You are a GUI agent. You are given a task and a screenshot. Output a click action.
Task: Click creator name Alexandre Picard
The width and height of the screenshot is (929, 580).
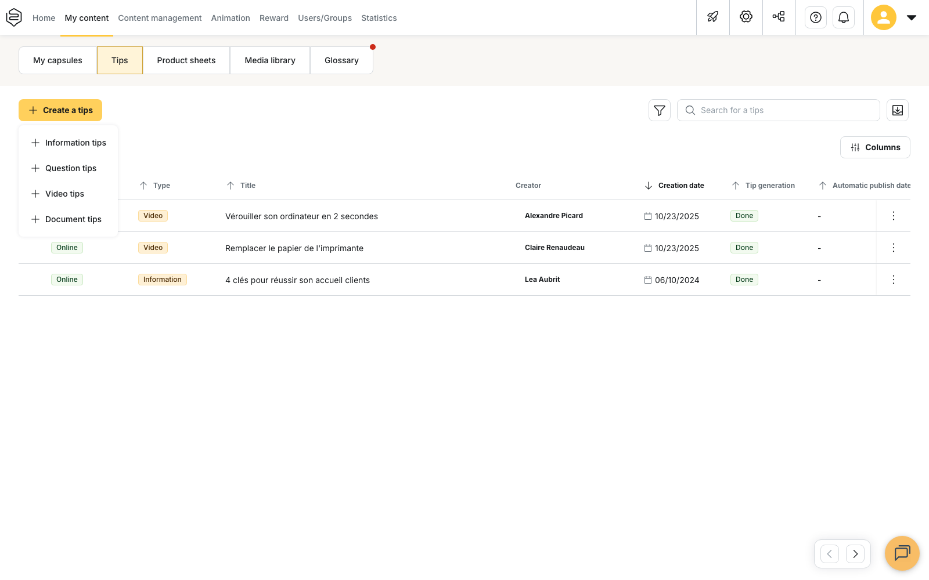554,216
